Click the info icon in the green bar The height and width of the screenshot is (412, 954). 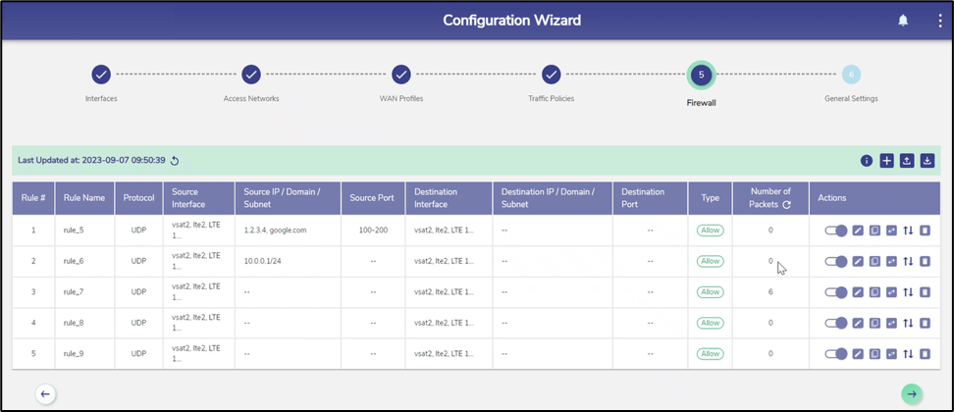click(x=867, y=161)
